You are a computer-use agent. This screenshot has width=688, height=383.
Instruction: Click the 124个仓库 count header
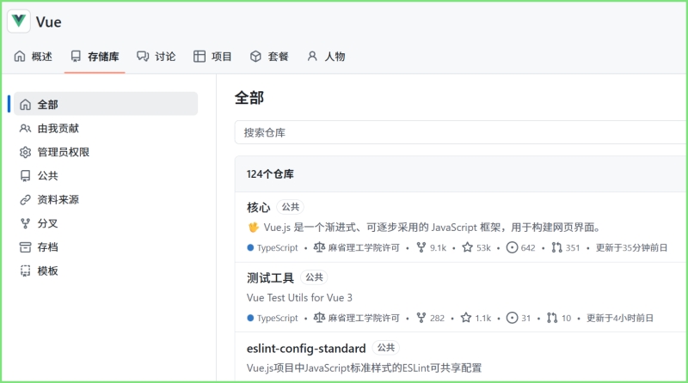point(270,174)
